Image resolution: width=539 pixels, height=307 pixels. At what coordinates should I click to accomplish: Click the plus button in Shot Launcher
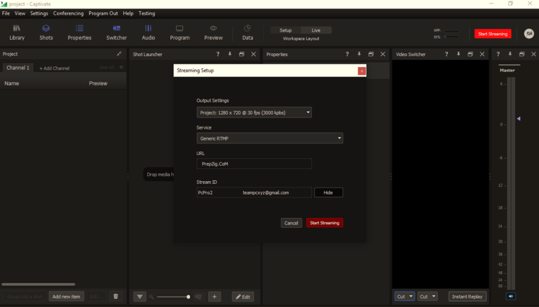[x=215, y=296]
